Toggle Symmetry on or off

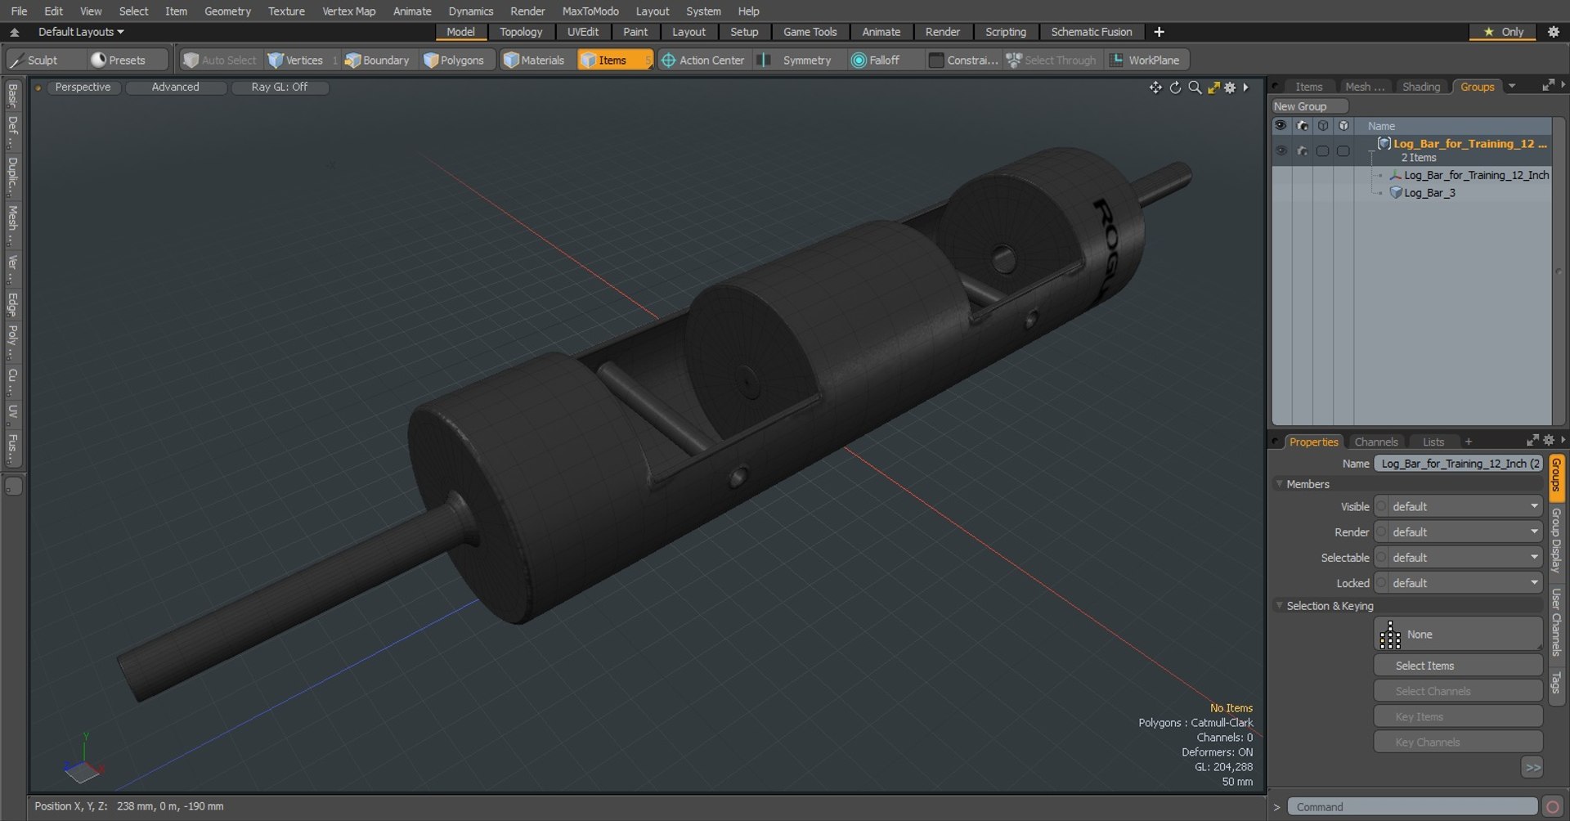(x=796, y=61)
